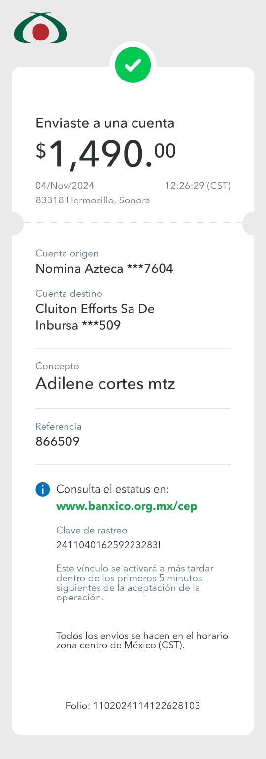This screenshot has height=759, width=266.
Task: Tap the Nomina Azteca ***7604 origin account
Action: click(x=104, y=269)
